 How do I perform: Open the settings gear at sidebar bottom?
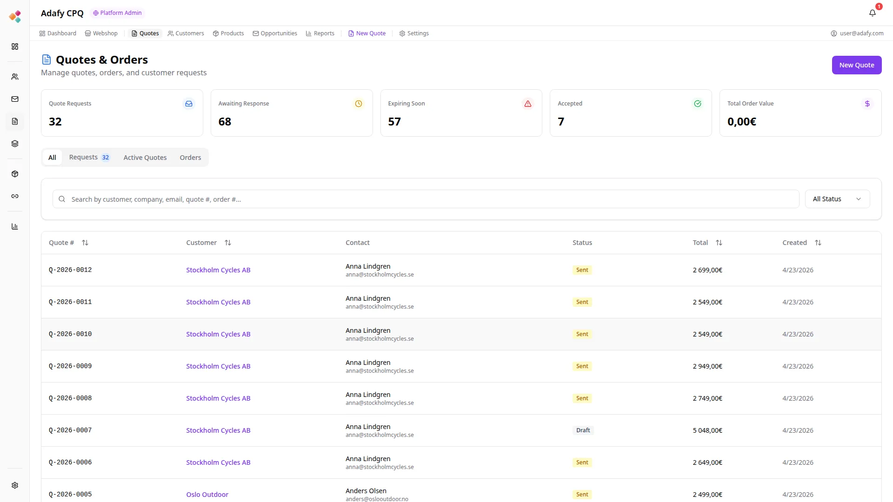click(x=15, y=485)
